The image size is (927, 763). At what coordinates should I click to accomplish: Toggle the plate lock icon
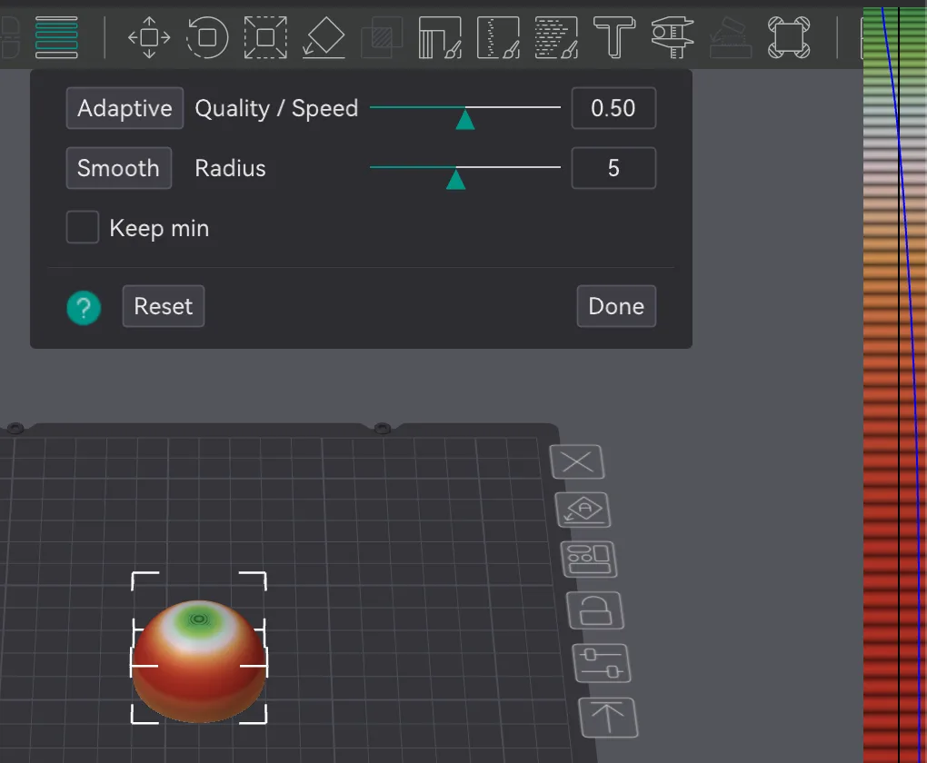(594, 610)
